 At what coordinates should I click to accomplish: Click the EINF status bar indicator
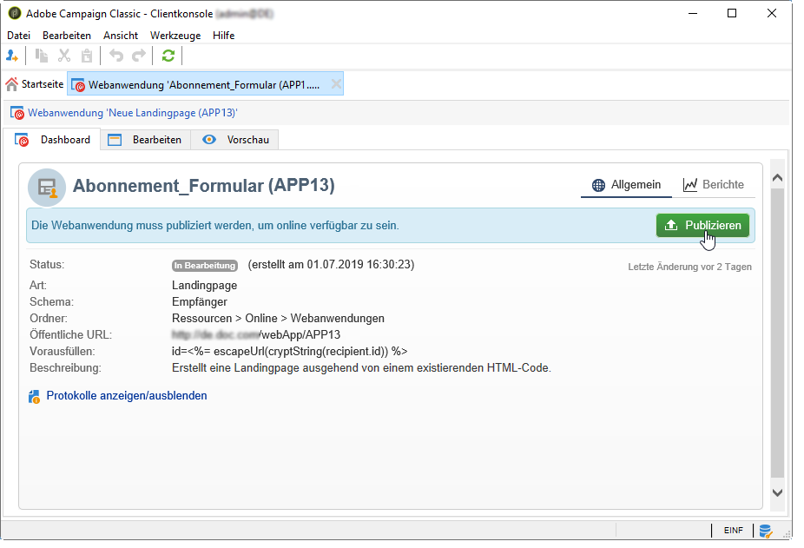734,531
